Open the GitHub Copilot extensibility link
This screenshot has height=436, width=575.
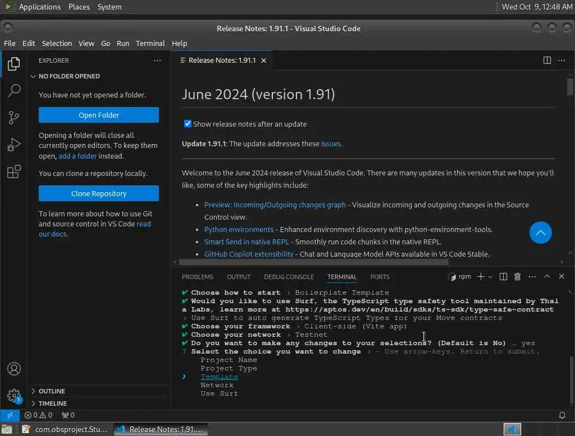(x=249, y=254)
